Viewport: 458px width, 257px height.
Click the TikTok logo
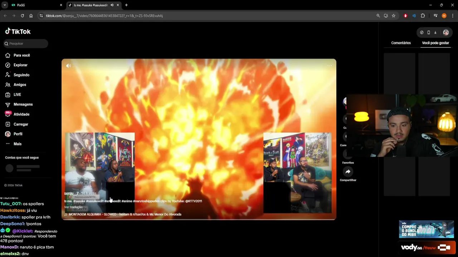tap(18, 31)
